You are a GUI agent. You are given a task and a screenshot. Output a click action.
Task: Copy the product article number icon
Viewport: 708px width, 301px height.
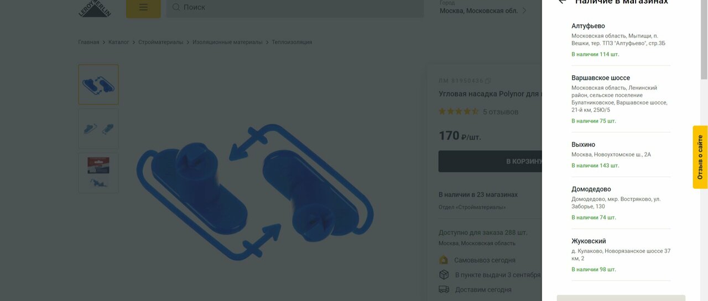click(488, 81)
